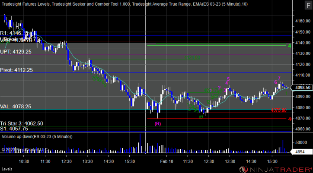Viewport: 313px width, 173px height.
Task: Click 4120.00 on the price axis
Action: coord(303,64)
